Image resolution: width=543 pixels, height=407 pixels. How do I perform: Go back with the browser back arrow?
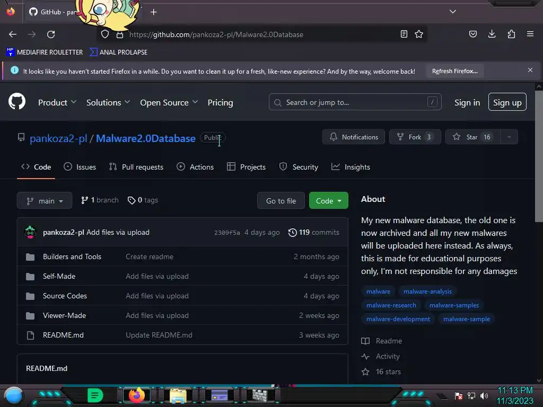[x=13, y=34]
